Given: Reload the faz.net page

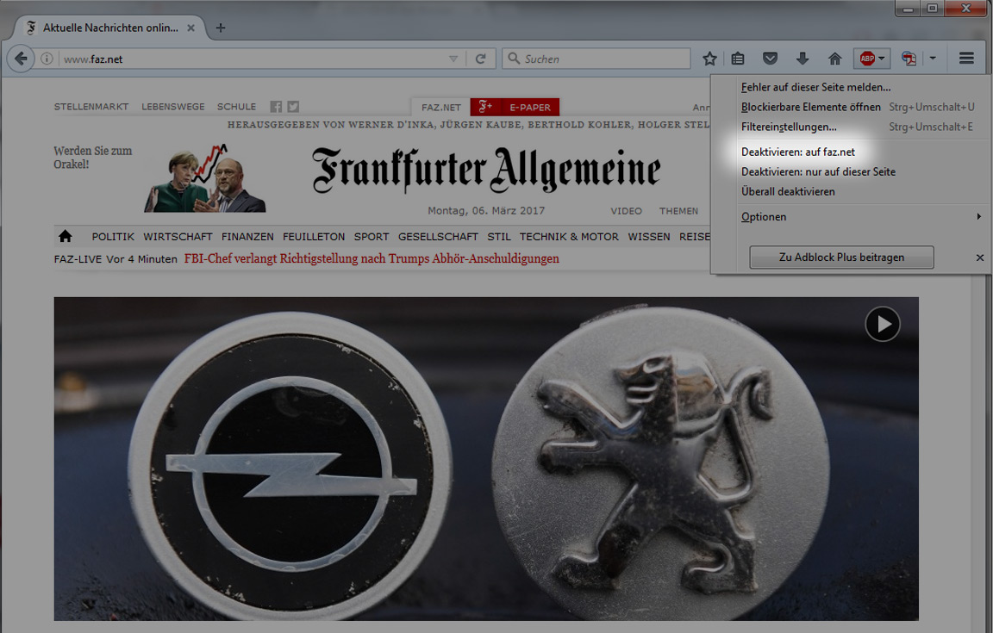Looking at the screenshot, I should 480,59.
